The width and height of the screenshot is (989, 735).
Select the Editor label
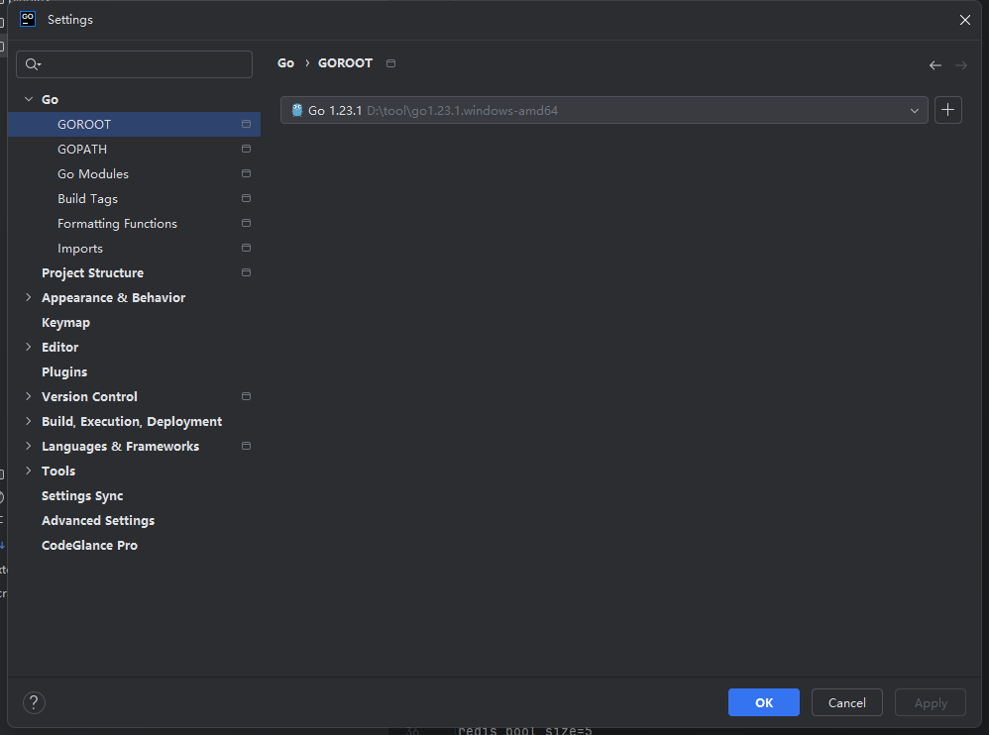(x=59, y=348)
